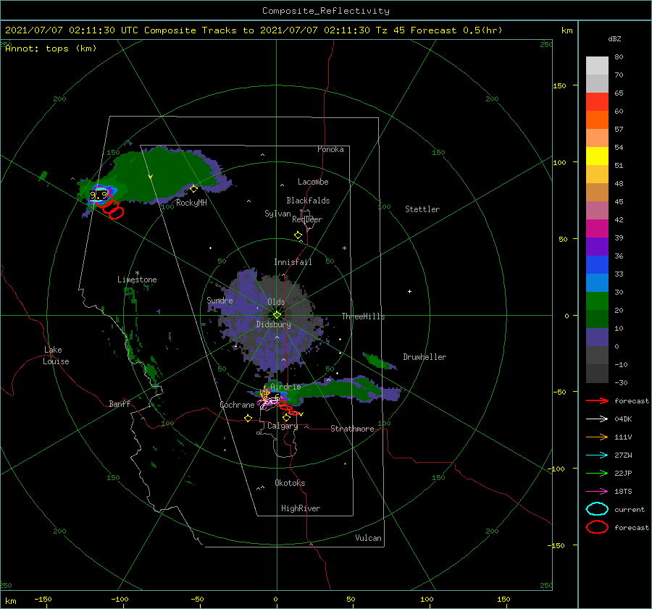Click the orange 111V arrow legend icon

coord(597,437)
